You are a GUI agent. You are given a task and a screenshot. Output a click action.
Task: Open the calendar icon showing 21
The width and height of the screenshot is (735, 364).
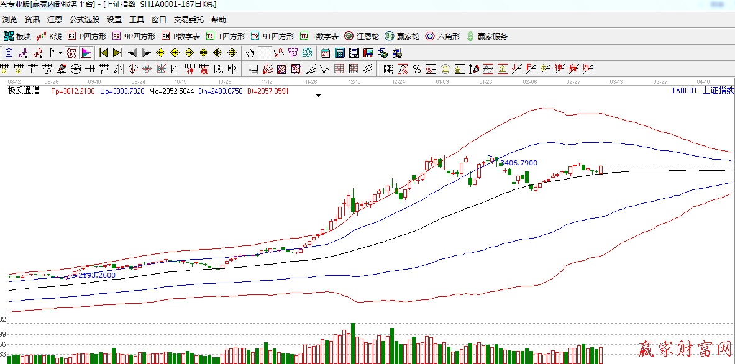click(x=326, y=53)
